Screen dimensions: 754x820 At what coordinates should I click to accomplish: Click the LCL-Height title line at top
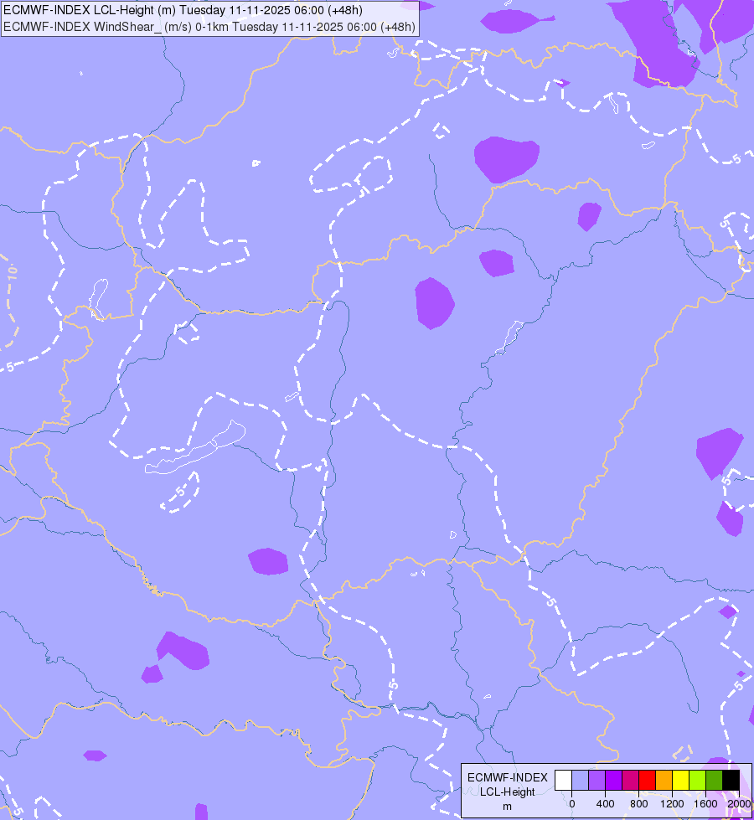pyautogui.click(x=183, y=10)
